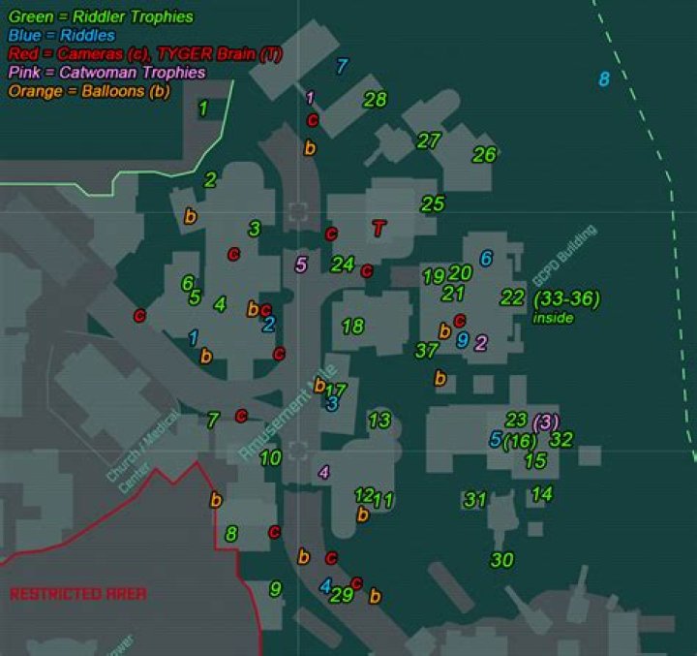Screen dimensions: 697x656
Task: Click green Riddler Trophy marker 10
Action: coord(271,458)
